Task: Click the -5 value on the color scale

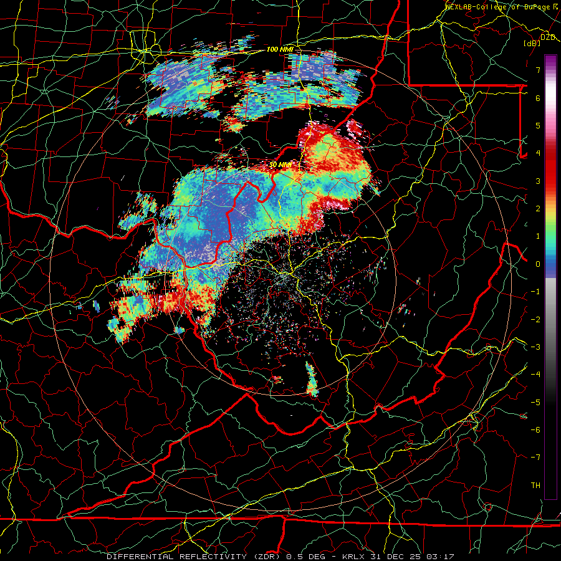Action: click(535, 403)
